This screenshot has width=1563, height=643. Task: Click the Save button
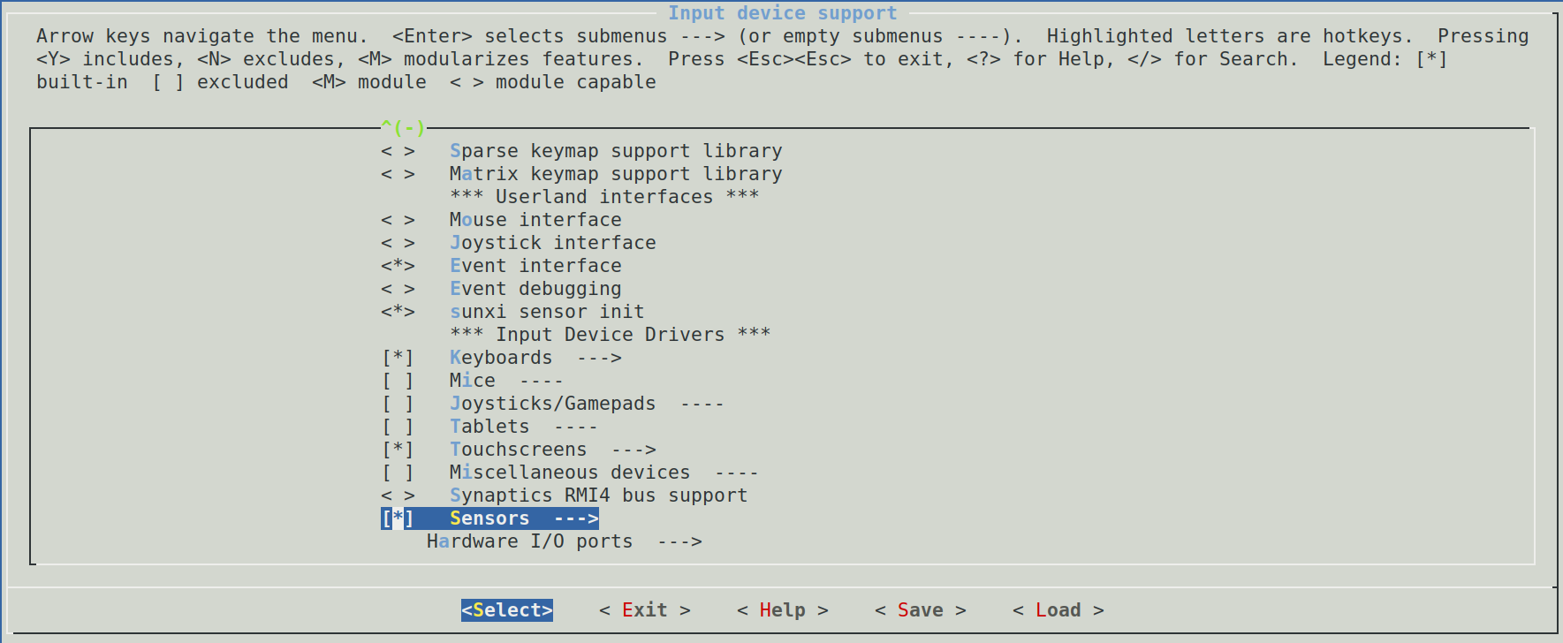tap(921, 610)
